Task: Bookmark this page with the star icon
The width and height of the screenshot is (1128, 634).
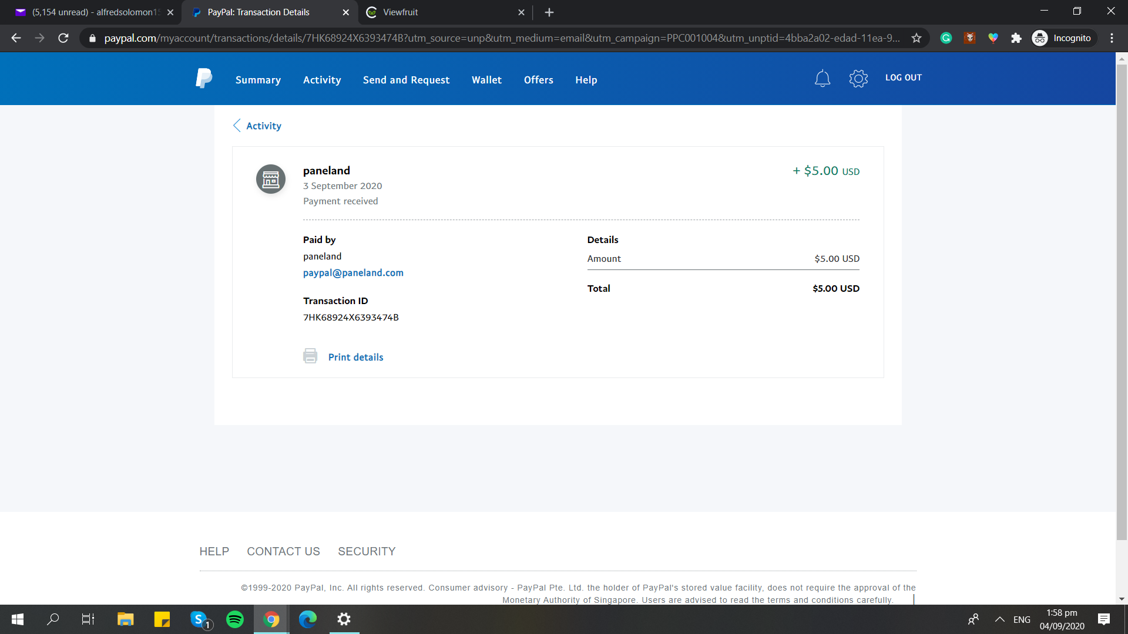Action: [916, 38]
